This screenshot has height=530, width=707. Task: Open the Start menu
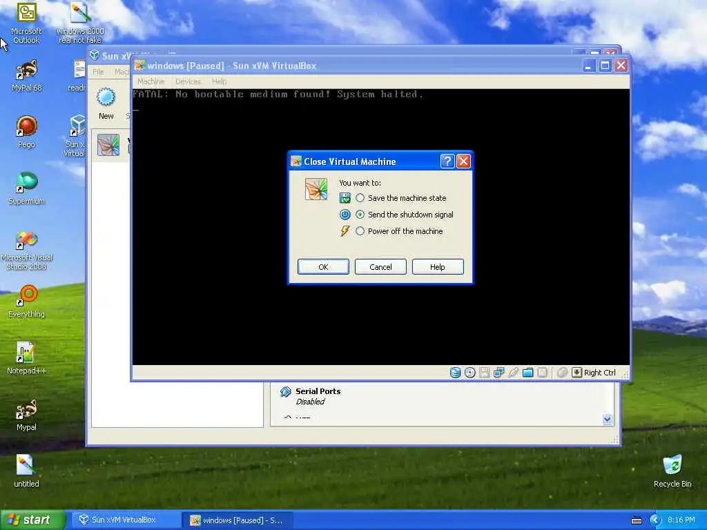[x=32, y=520]
